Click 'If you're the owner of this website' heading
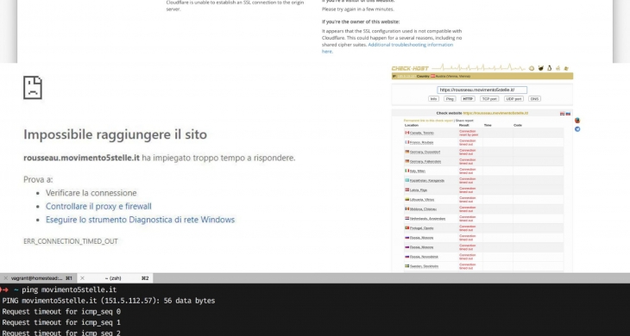Image resolution: width=630 pixels, height=336 pixels. coord(361,22)
